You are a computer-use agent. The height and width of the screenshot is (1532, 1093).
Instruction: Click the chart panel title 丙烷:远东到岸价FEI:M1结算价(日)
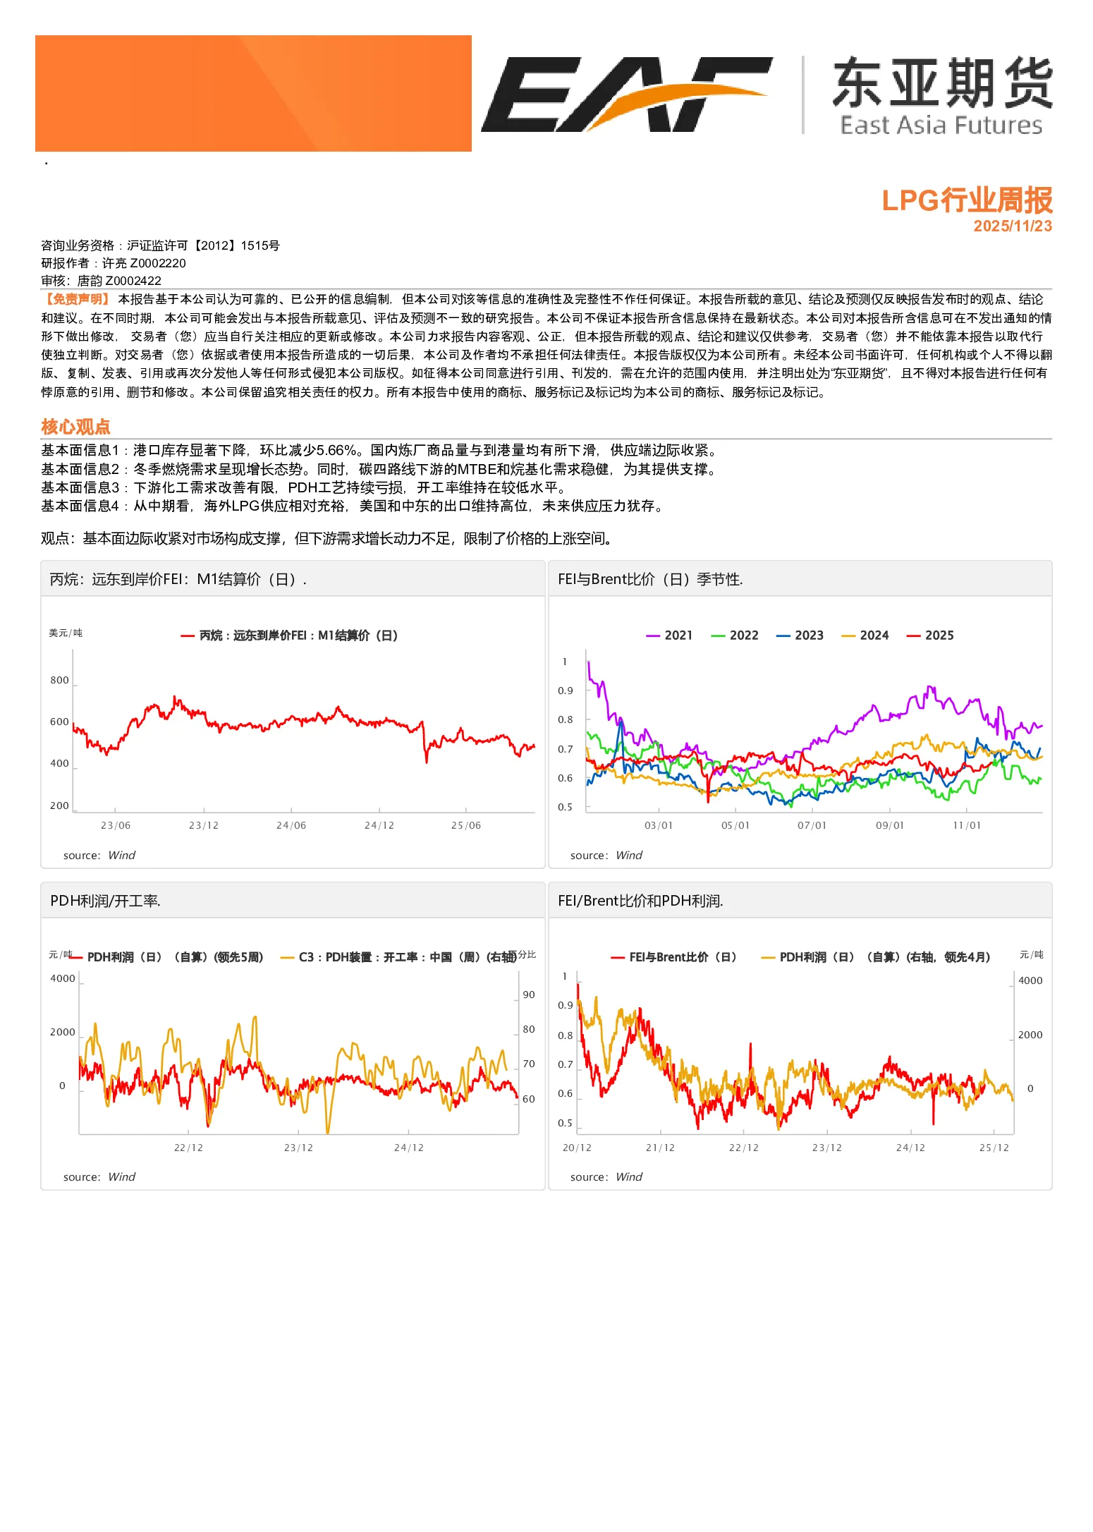coord(178,579)
